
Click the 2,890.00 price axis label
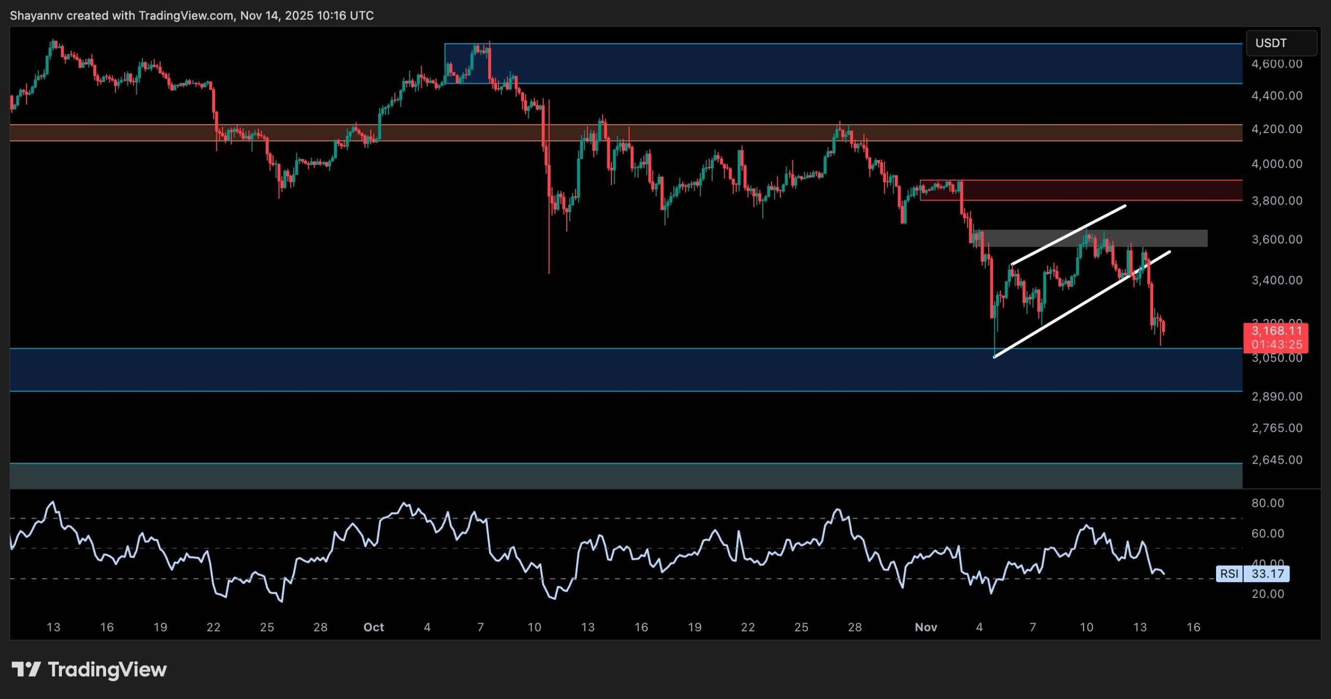tap(1276, 397)
